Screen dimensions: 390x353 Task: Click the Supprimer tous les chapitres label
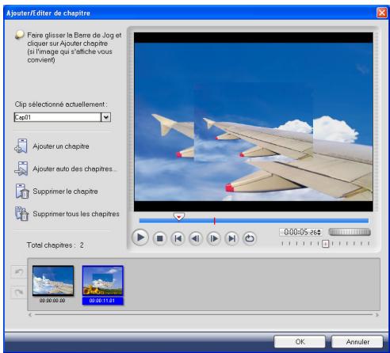(76, 214)
